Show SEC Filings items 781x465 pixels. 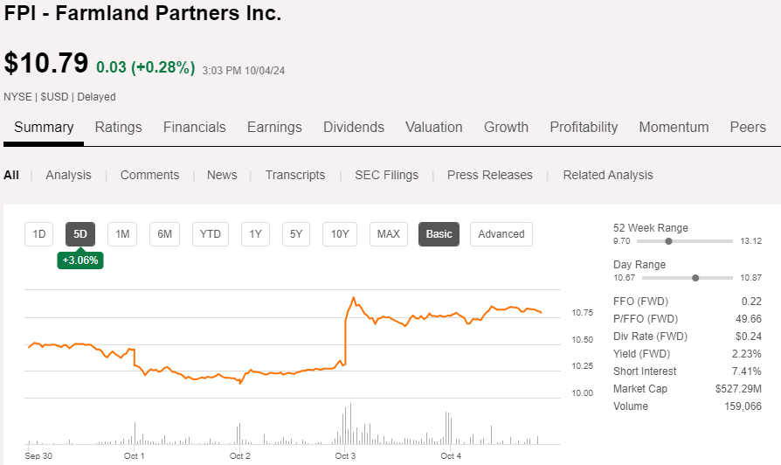tap(386, 175)
